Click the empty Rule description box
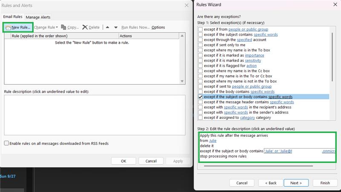341x192 pixels. [95, 115]
